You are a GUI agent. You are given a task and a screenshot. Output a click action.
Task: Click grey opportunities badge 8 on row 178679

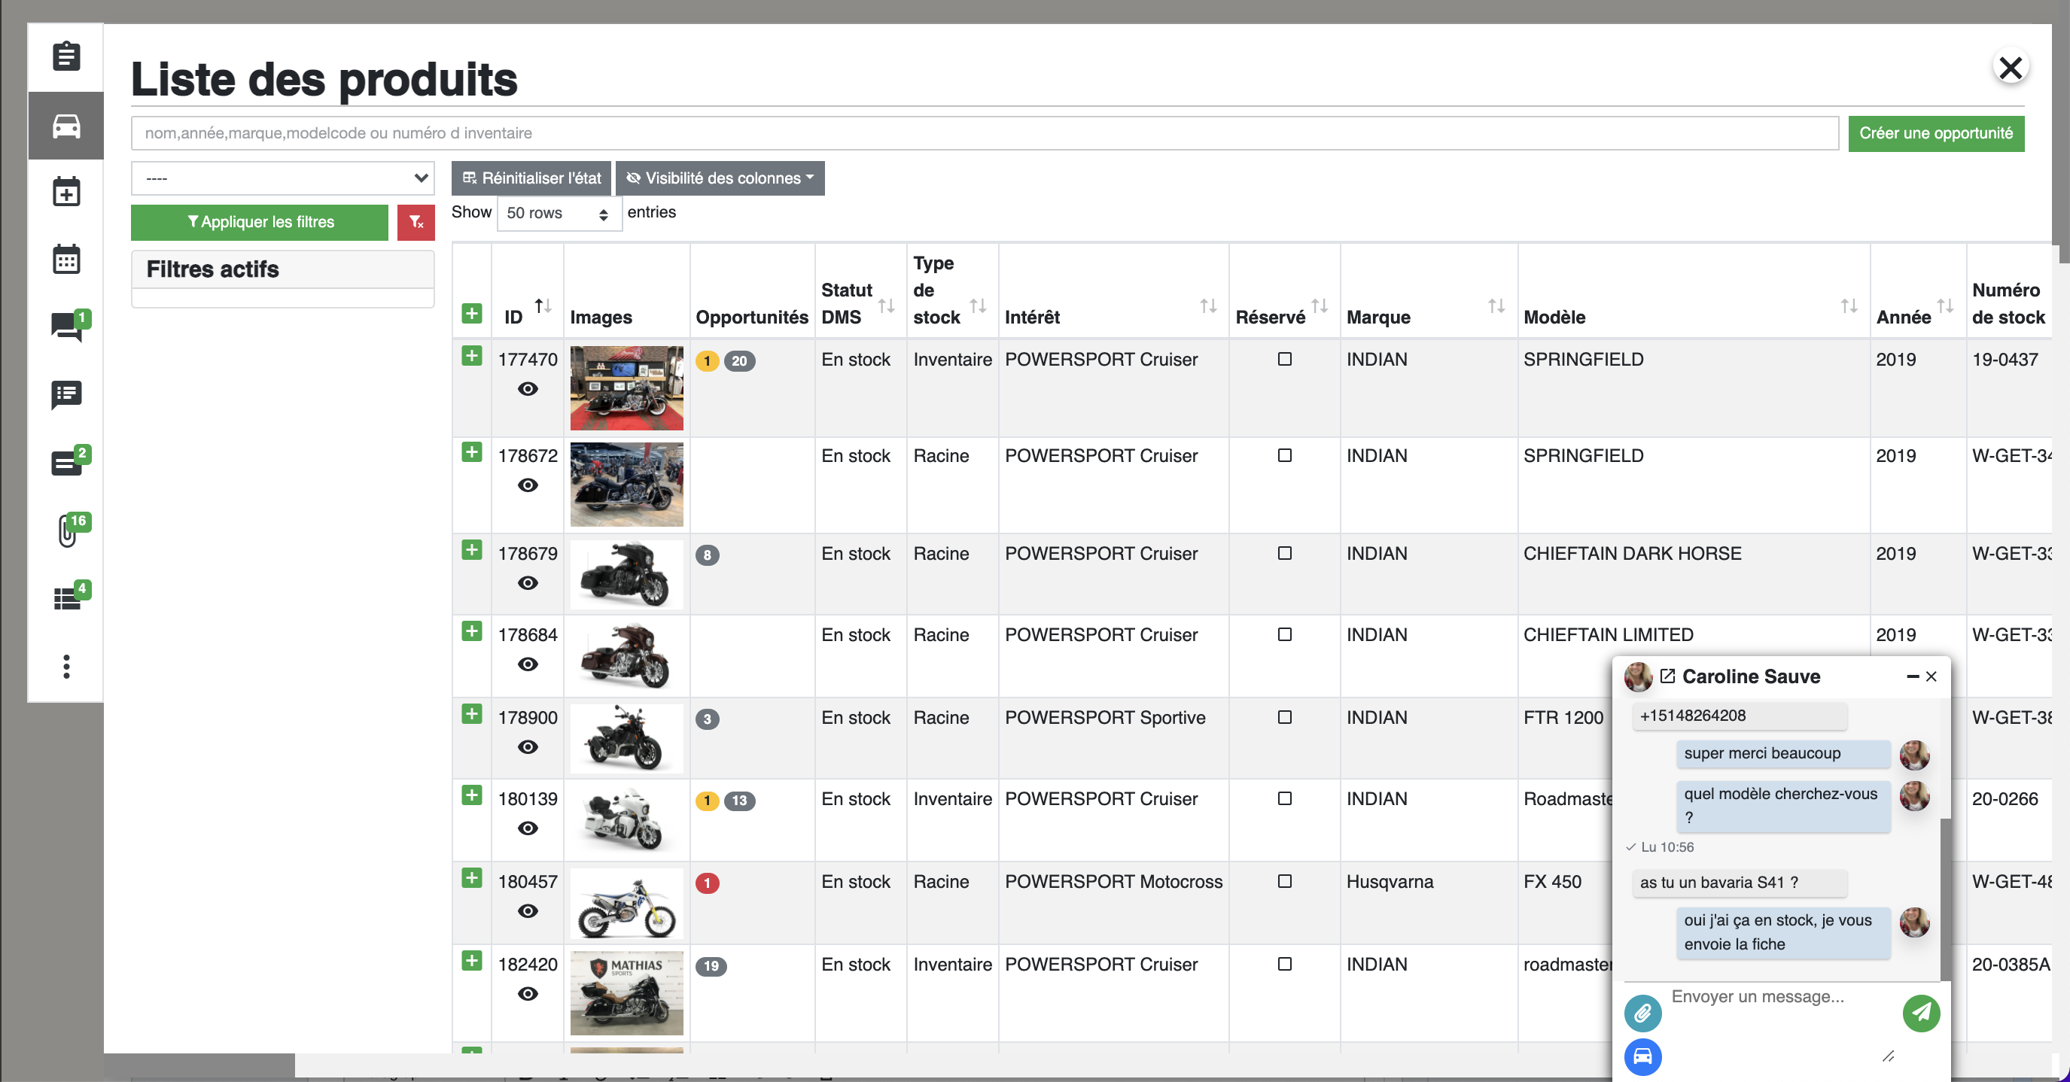click(x=707, y=555)
